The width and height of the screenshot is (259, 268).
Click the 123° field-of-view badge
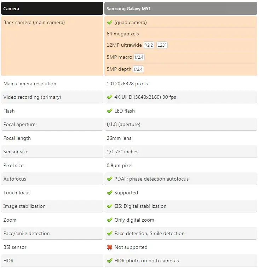[162, 45]
